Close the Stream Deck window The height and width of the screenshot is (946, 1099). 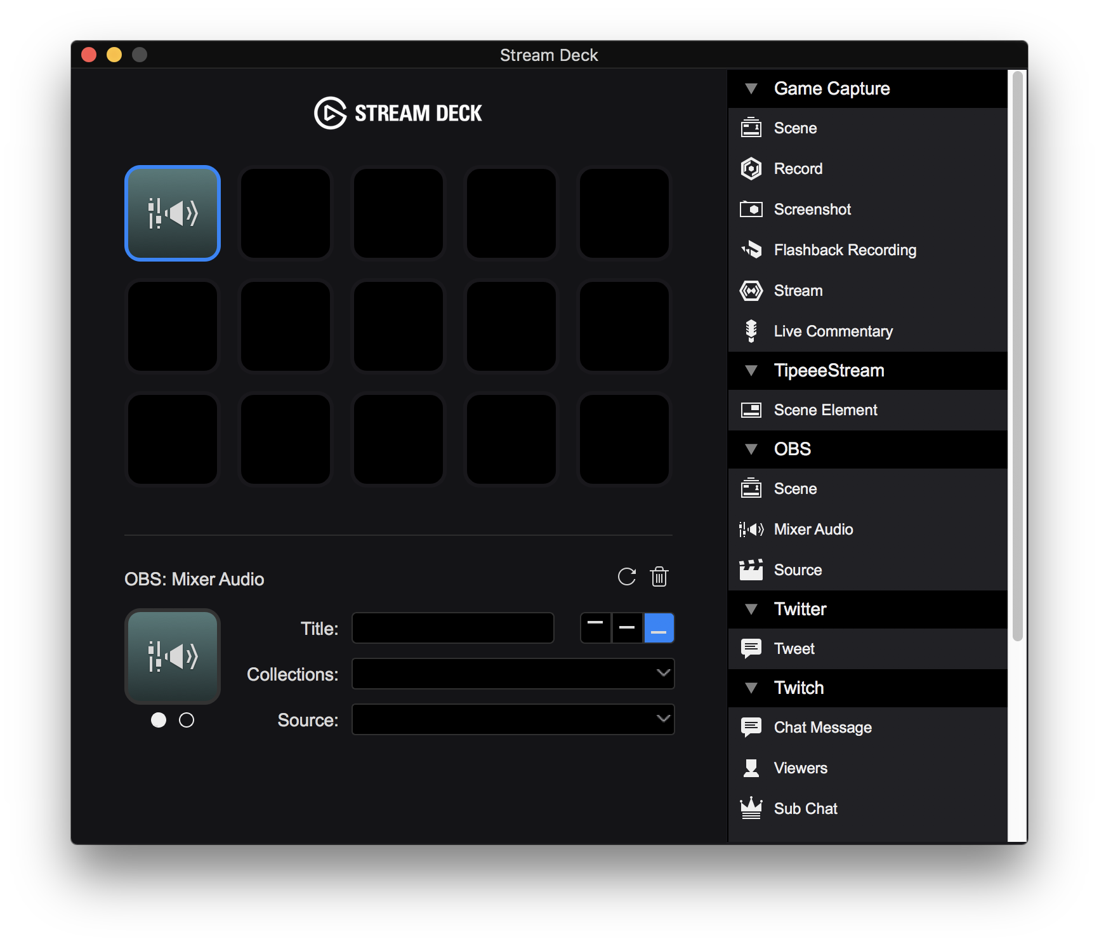pyautogui.click(x=89, y=55)
